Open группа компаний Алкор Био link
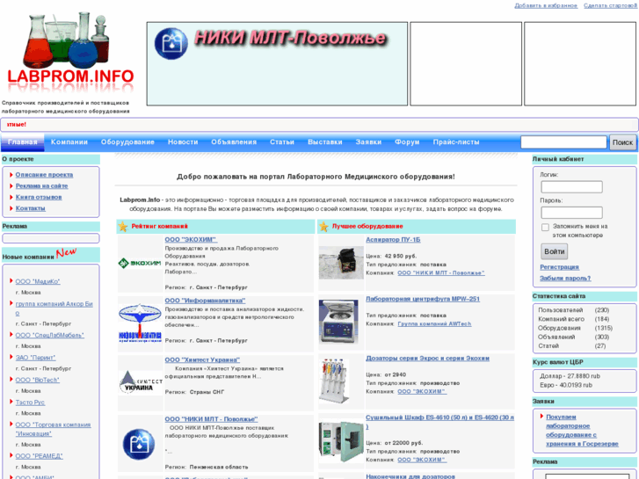639x479 pixels. point(54,308)
